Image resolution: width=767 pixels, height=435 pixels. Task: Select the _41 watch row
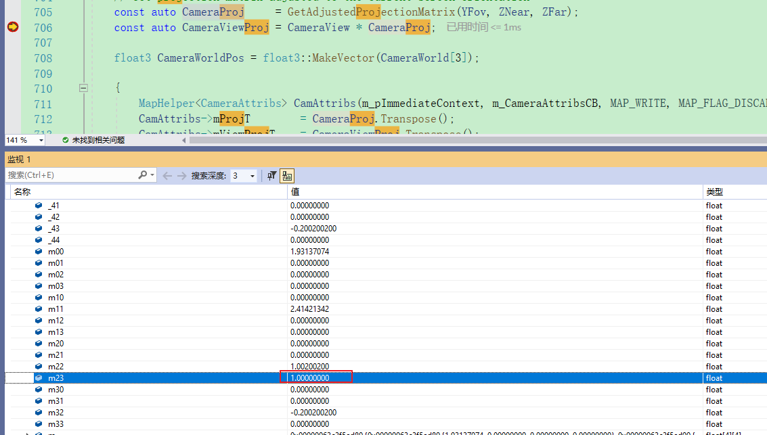tap(386, 205)
